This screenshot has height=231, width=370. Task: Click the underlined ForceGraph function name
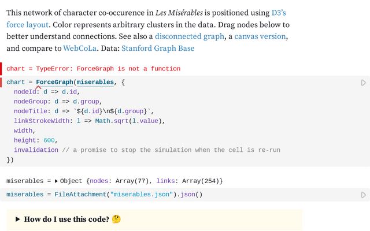(54, 83)
